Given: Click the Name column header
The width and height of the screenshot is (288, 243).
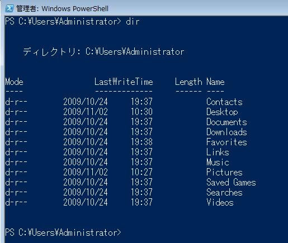Looking at the screenshot, I should coord(215,82).
